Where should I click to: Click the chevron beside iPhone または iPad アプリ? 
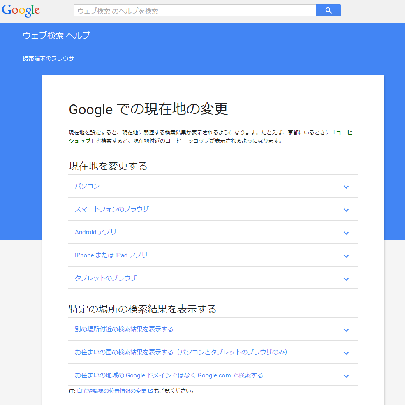346,256
